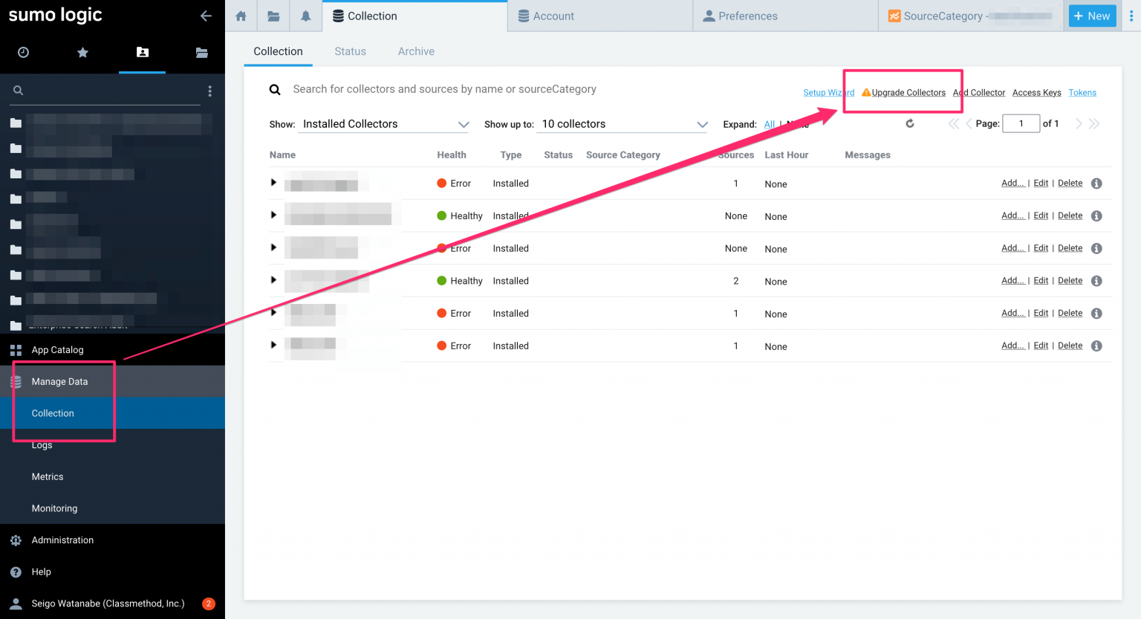Collapse sidebar with the back arrow

[206, 16]
